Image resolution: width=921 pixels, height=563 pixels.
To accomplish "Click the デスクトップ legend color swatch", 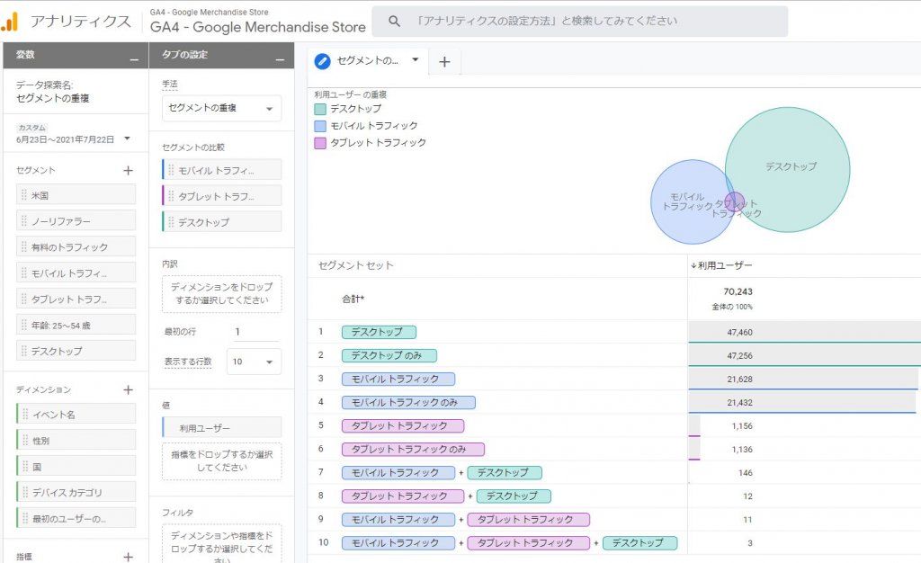I will point(320,109).
